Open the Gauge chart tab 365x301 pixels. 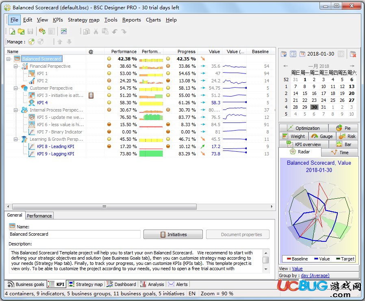coord(322,136)
